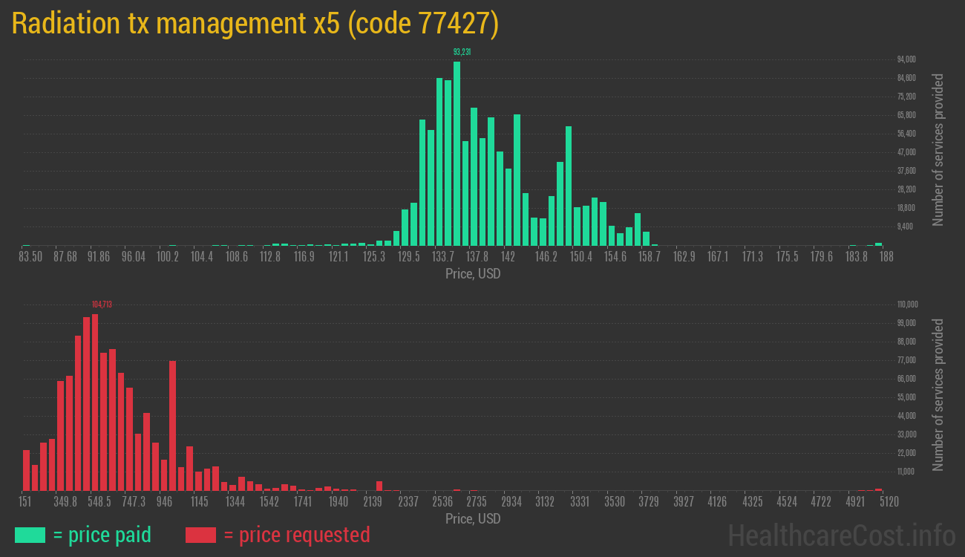Image resolution: width=965 pixels, height=557 pixels.
Task: Click the '83.50' minimum price tick label
Action: [30, 256]
